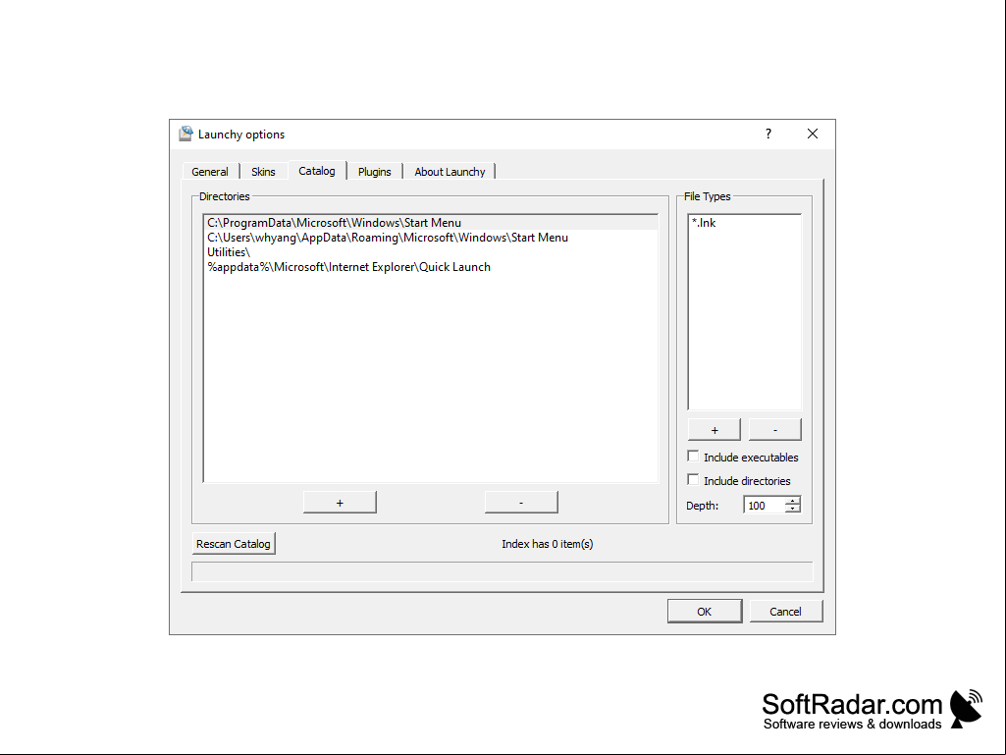
Task: Select the Catalog tab
Action: click(x=317, y=170)
